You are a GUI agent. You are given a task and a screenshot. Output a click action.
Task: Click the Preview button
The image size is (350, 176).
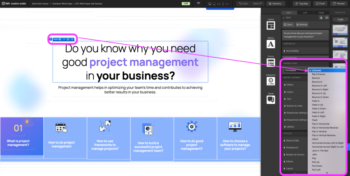338,3
